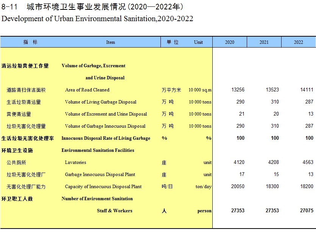Image resolution: width=316 pixels, height=241 pixels.
Task: Click the 'person' unit cell
Action: 204,211
